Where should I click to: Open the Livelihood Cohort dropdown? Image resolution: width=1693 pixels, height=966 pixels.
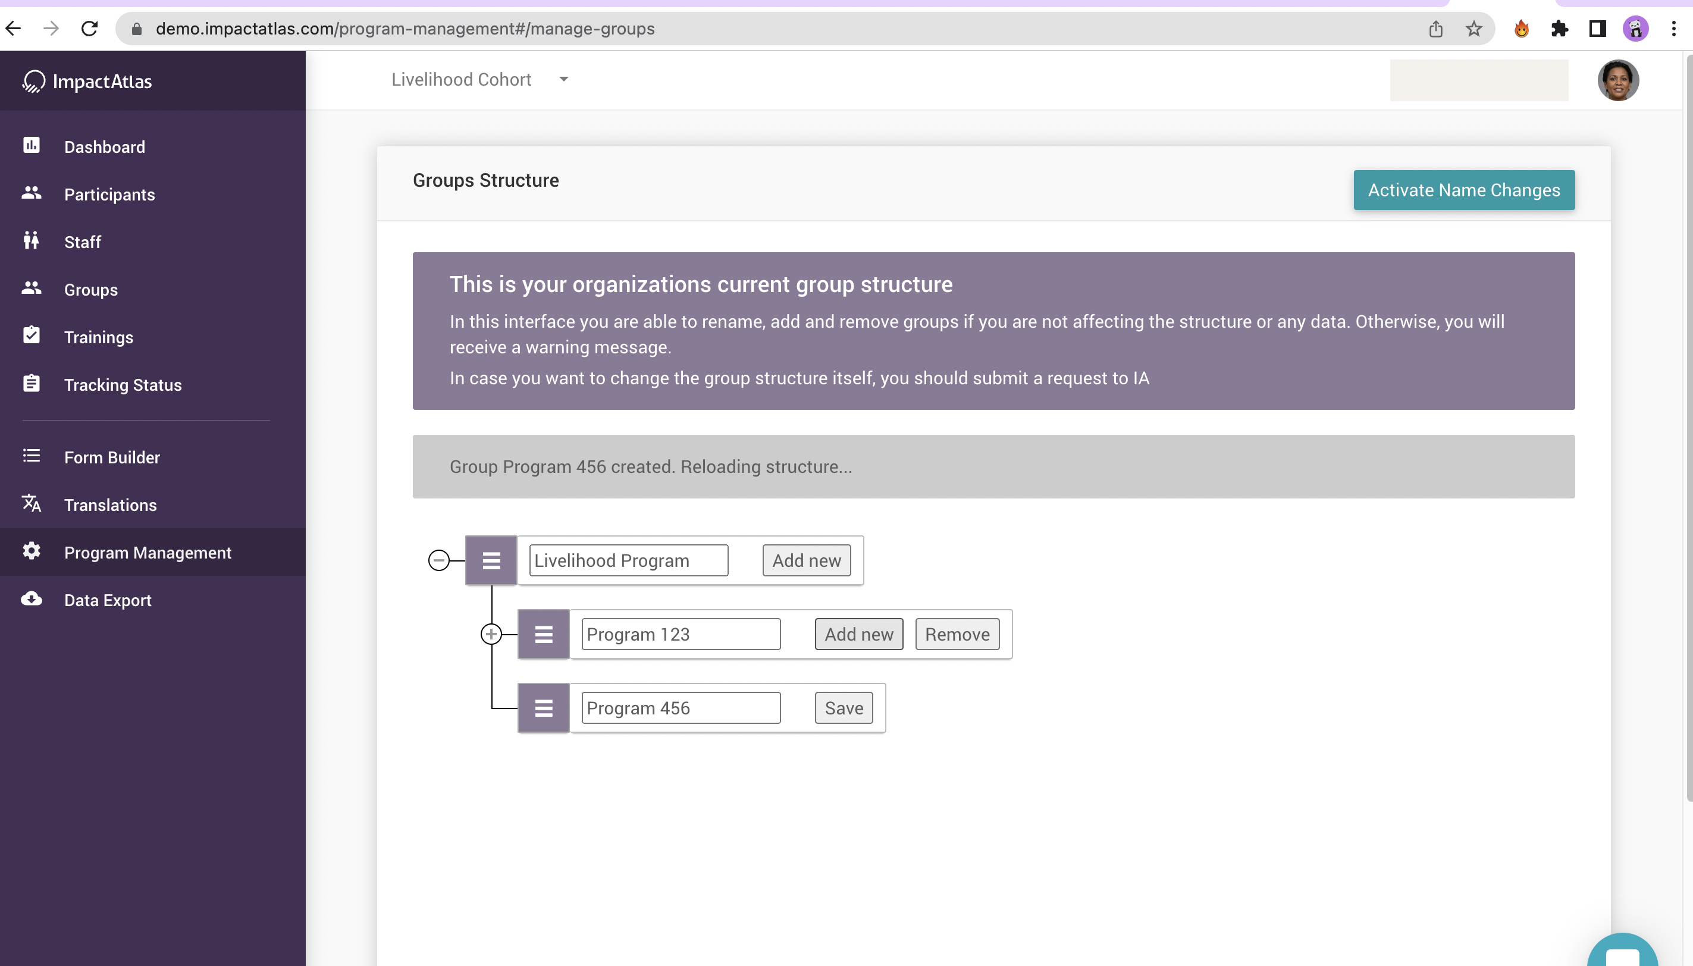[x=479, y=80]
